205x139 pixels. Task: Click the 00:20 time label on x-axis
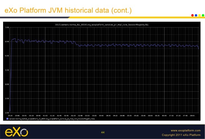pyautogui.click(x=31, y=116)
